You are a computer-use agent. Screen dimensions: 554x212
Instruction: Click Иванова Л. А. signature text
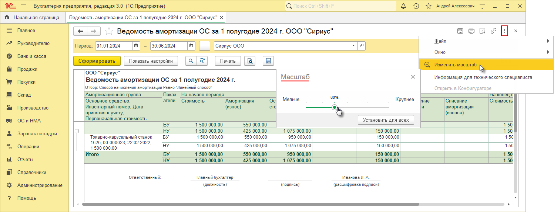[x=356, y=177]
